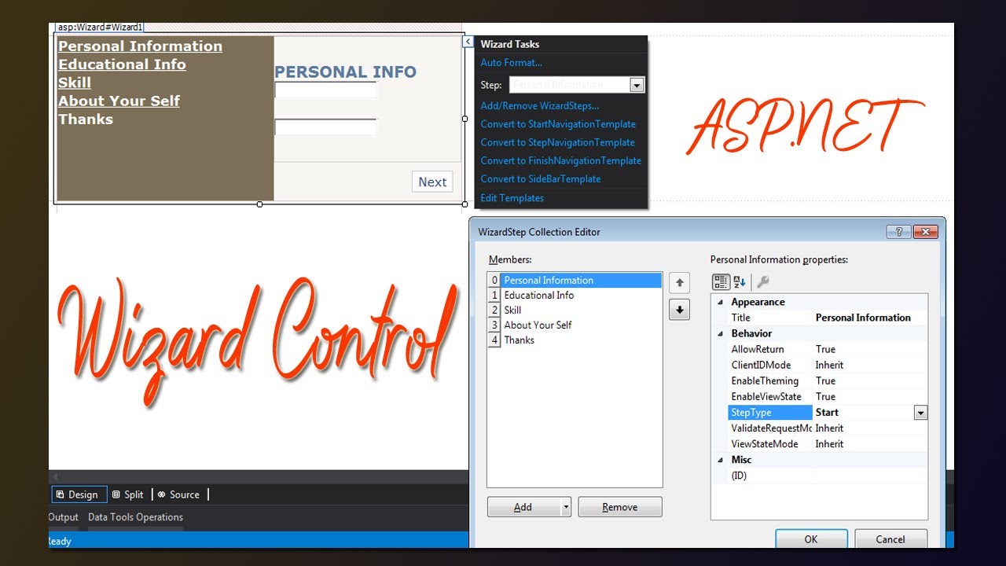The image size is (1006, 566).
Task: Click About Your Self sidebar link
Action: pos(119,101)
